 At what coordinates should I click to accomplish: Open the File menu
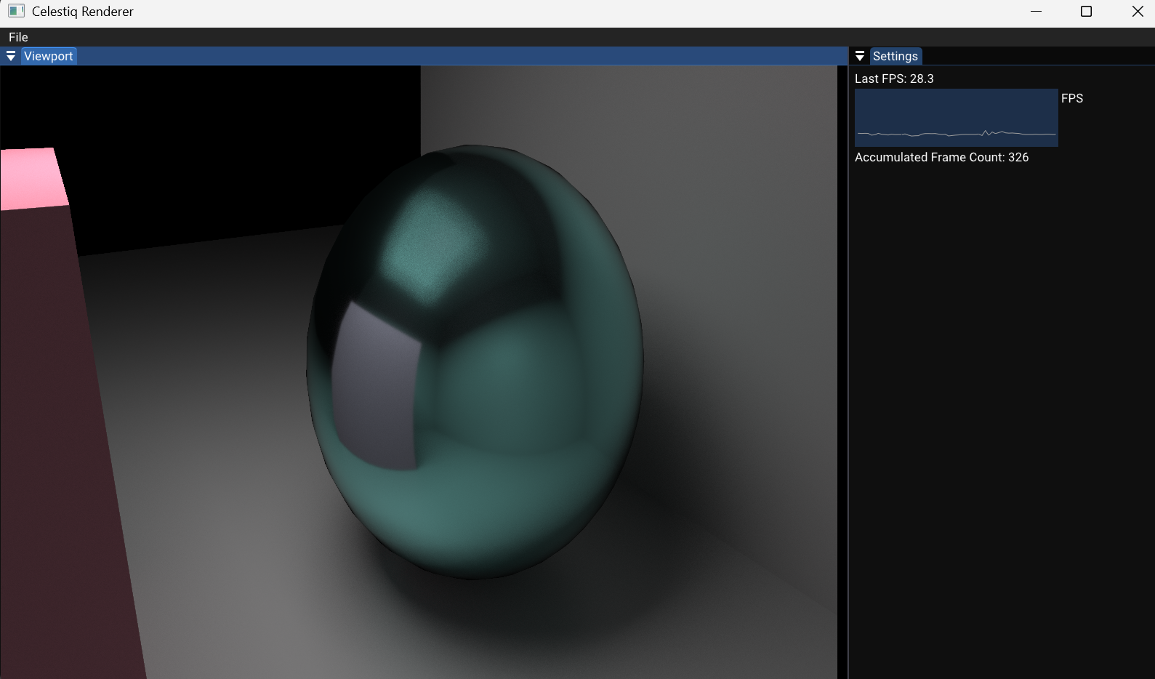pyautogui.click(x=18, y=37)
